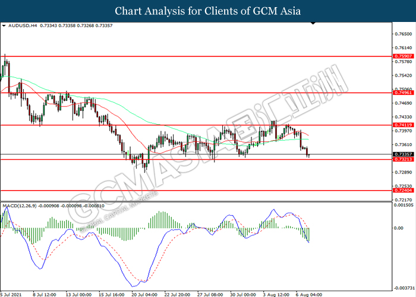This screenshot has height=297, width=416.
Task: Click the 0.72170 price axis value
Action: click(404, 200)
